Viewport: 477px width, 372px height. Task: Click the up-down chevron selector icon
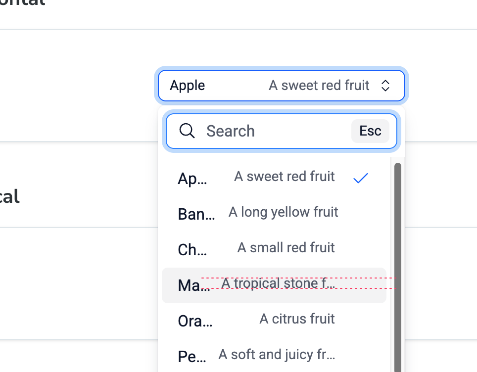tap(385, 86)
